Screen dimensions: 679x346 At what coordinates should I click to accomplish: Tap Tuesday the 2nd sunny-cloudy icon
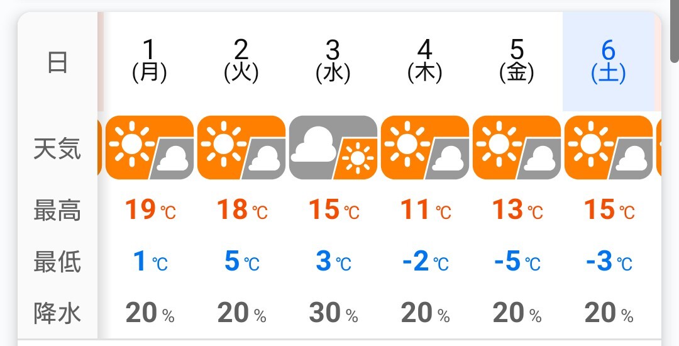(x=241, y=148)
